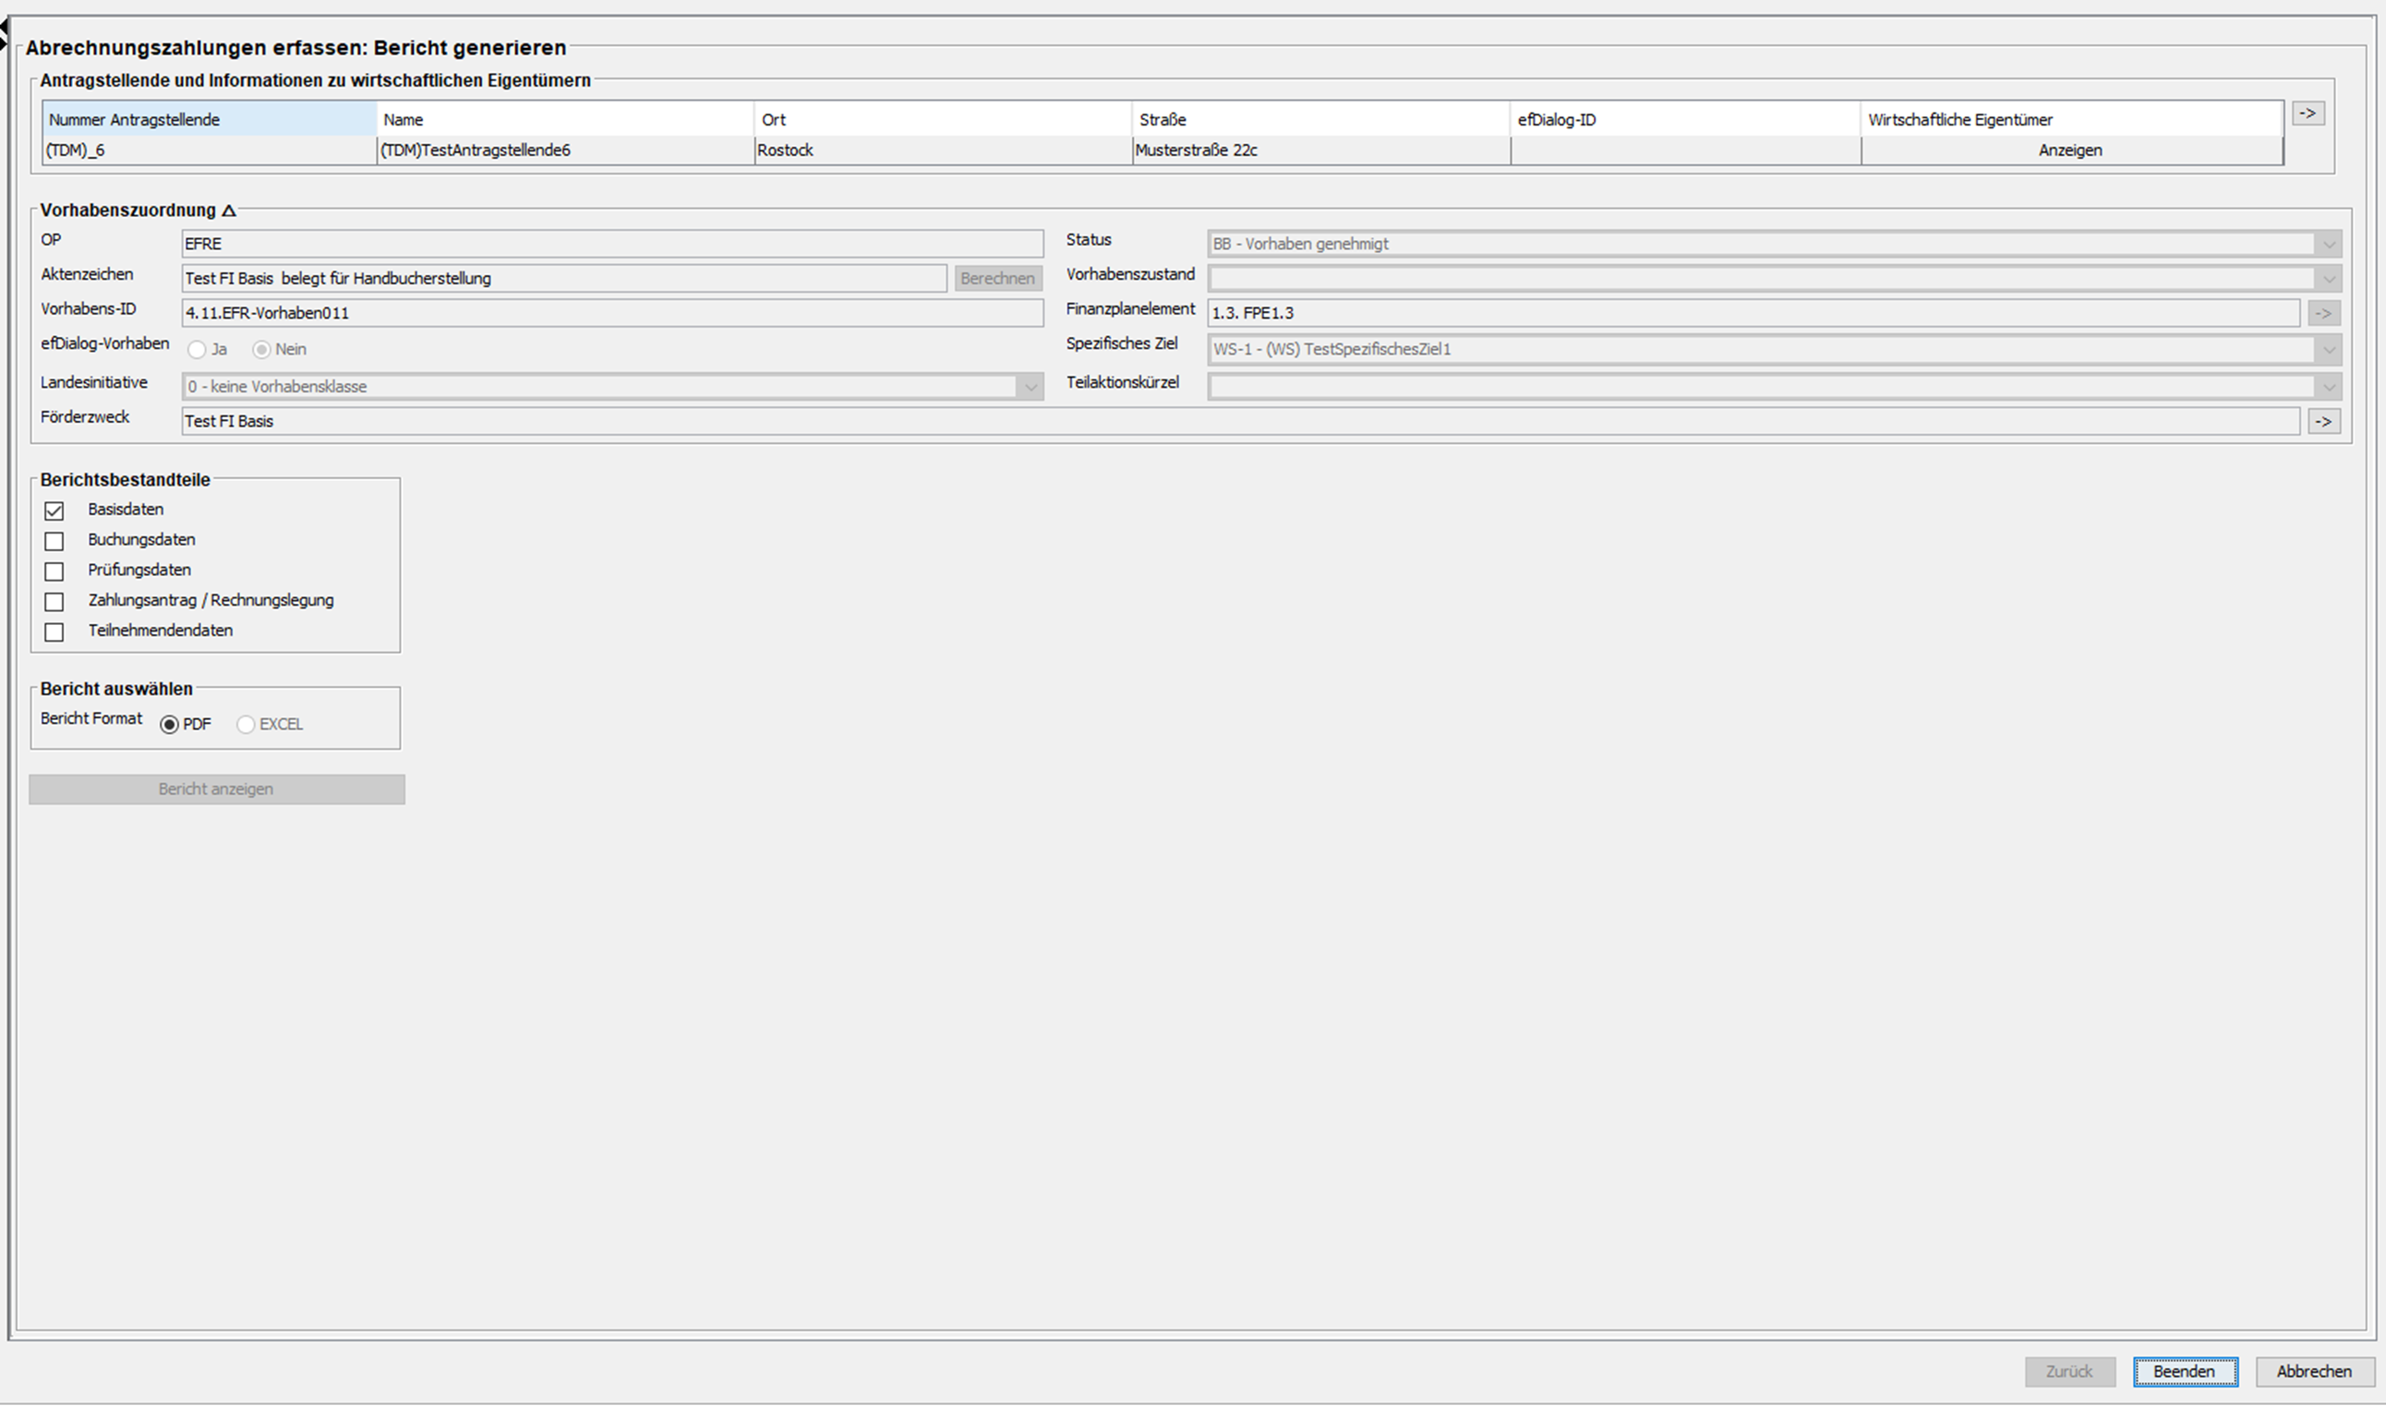Select EXCEL report format radio button
The width and height of the screenshot is (2386, 1406).
click(247, 725)
